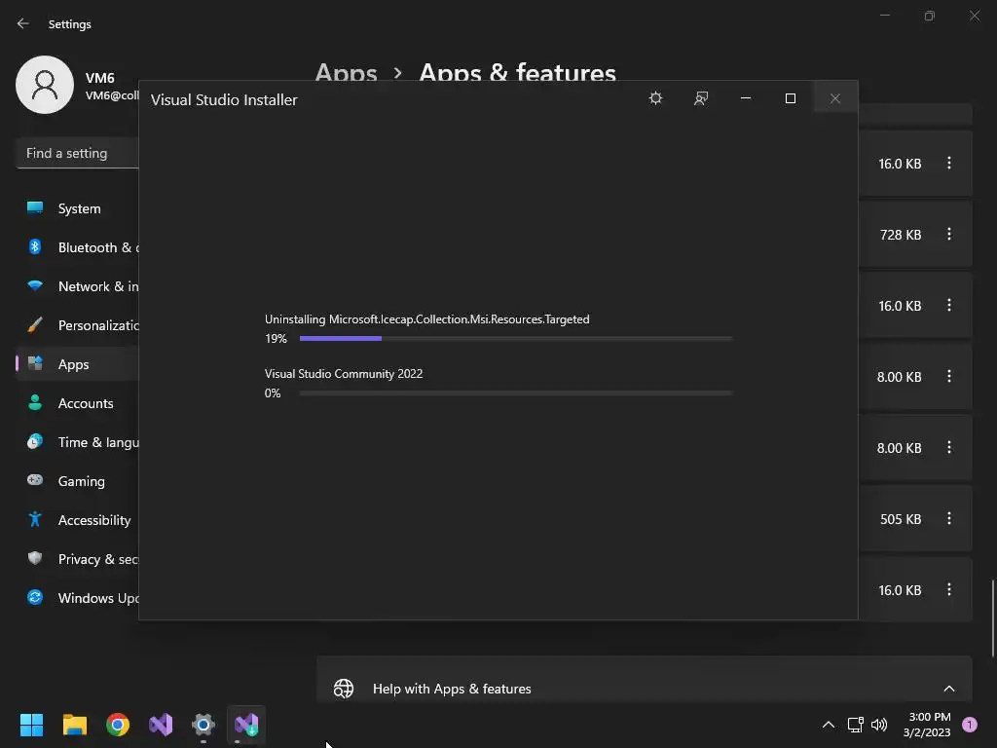Open File Explorer from the taskbar
997x748 pixels.
74,725
